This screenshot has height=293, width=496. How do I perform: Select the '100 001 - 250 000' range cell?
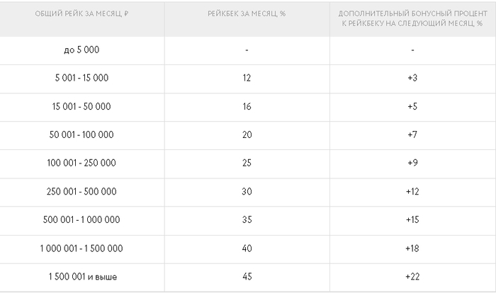(x=81, y=163)
